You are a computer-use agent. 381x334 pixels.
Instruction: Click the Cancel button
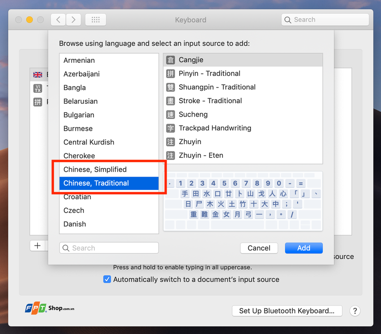(259, 248)
